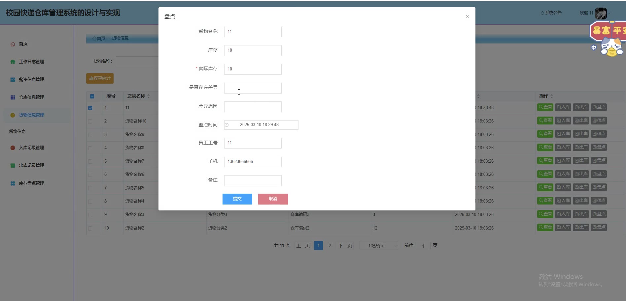The height and width of the screenshot is (301, 626).
Task: Check the checkbox for 货物名称7 row
Action: 90,161
